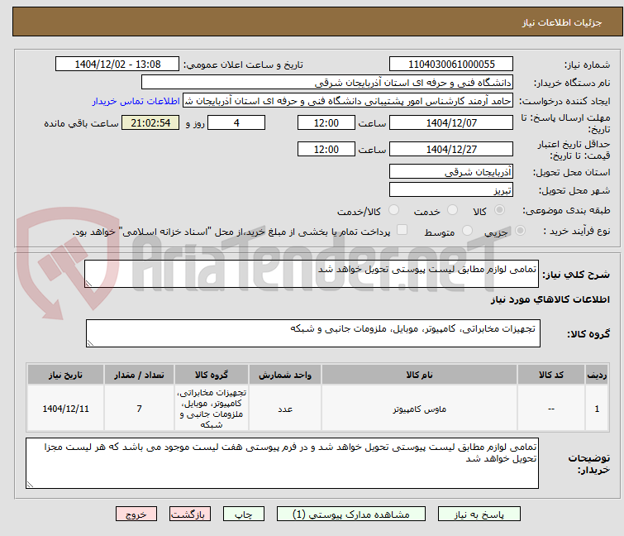Click the ردیف column header
624x536 pixels.
click(597, 375)
